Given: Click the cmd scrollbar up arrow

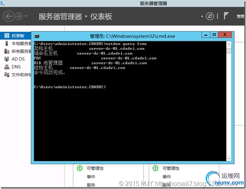Looking at the screenshot, I should click(229, 44).
